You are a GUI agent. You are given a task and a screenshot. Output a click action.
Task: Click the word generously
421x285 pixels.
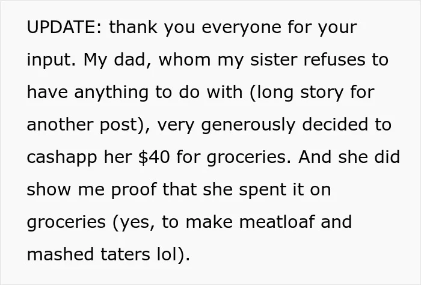(x=248, y=126)
